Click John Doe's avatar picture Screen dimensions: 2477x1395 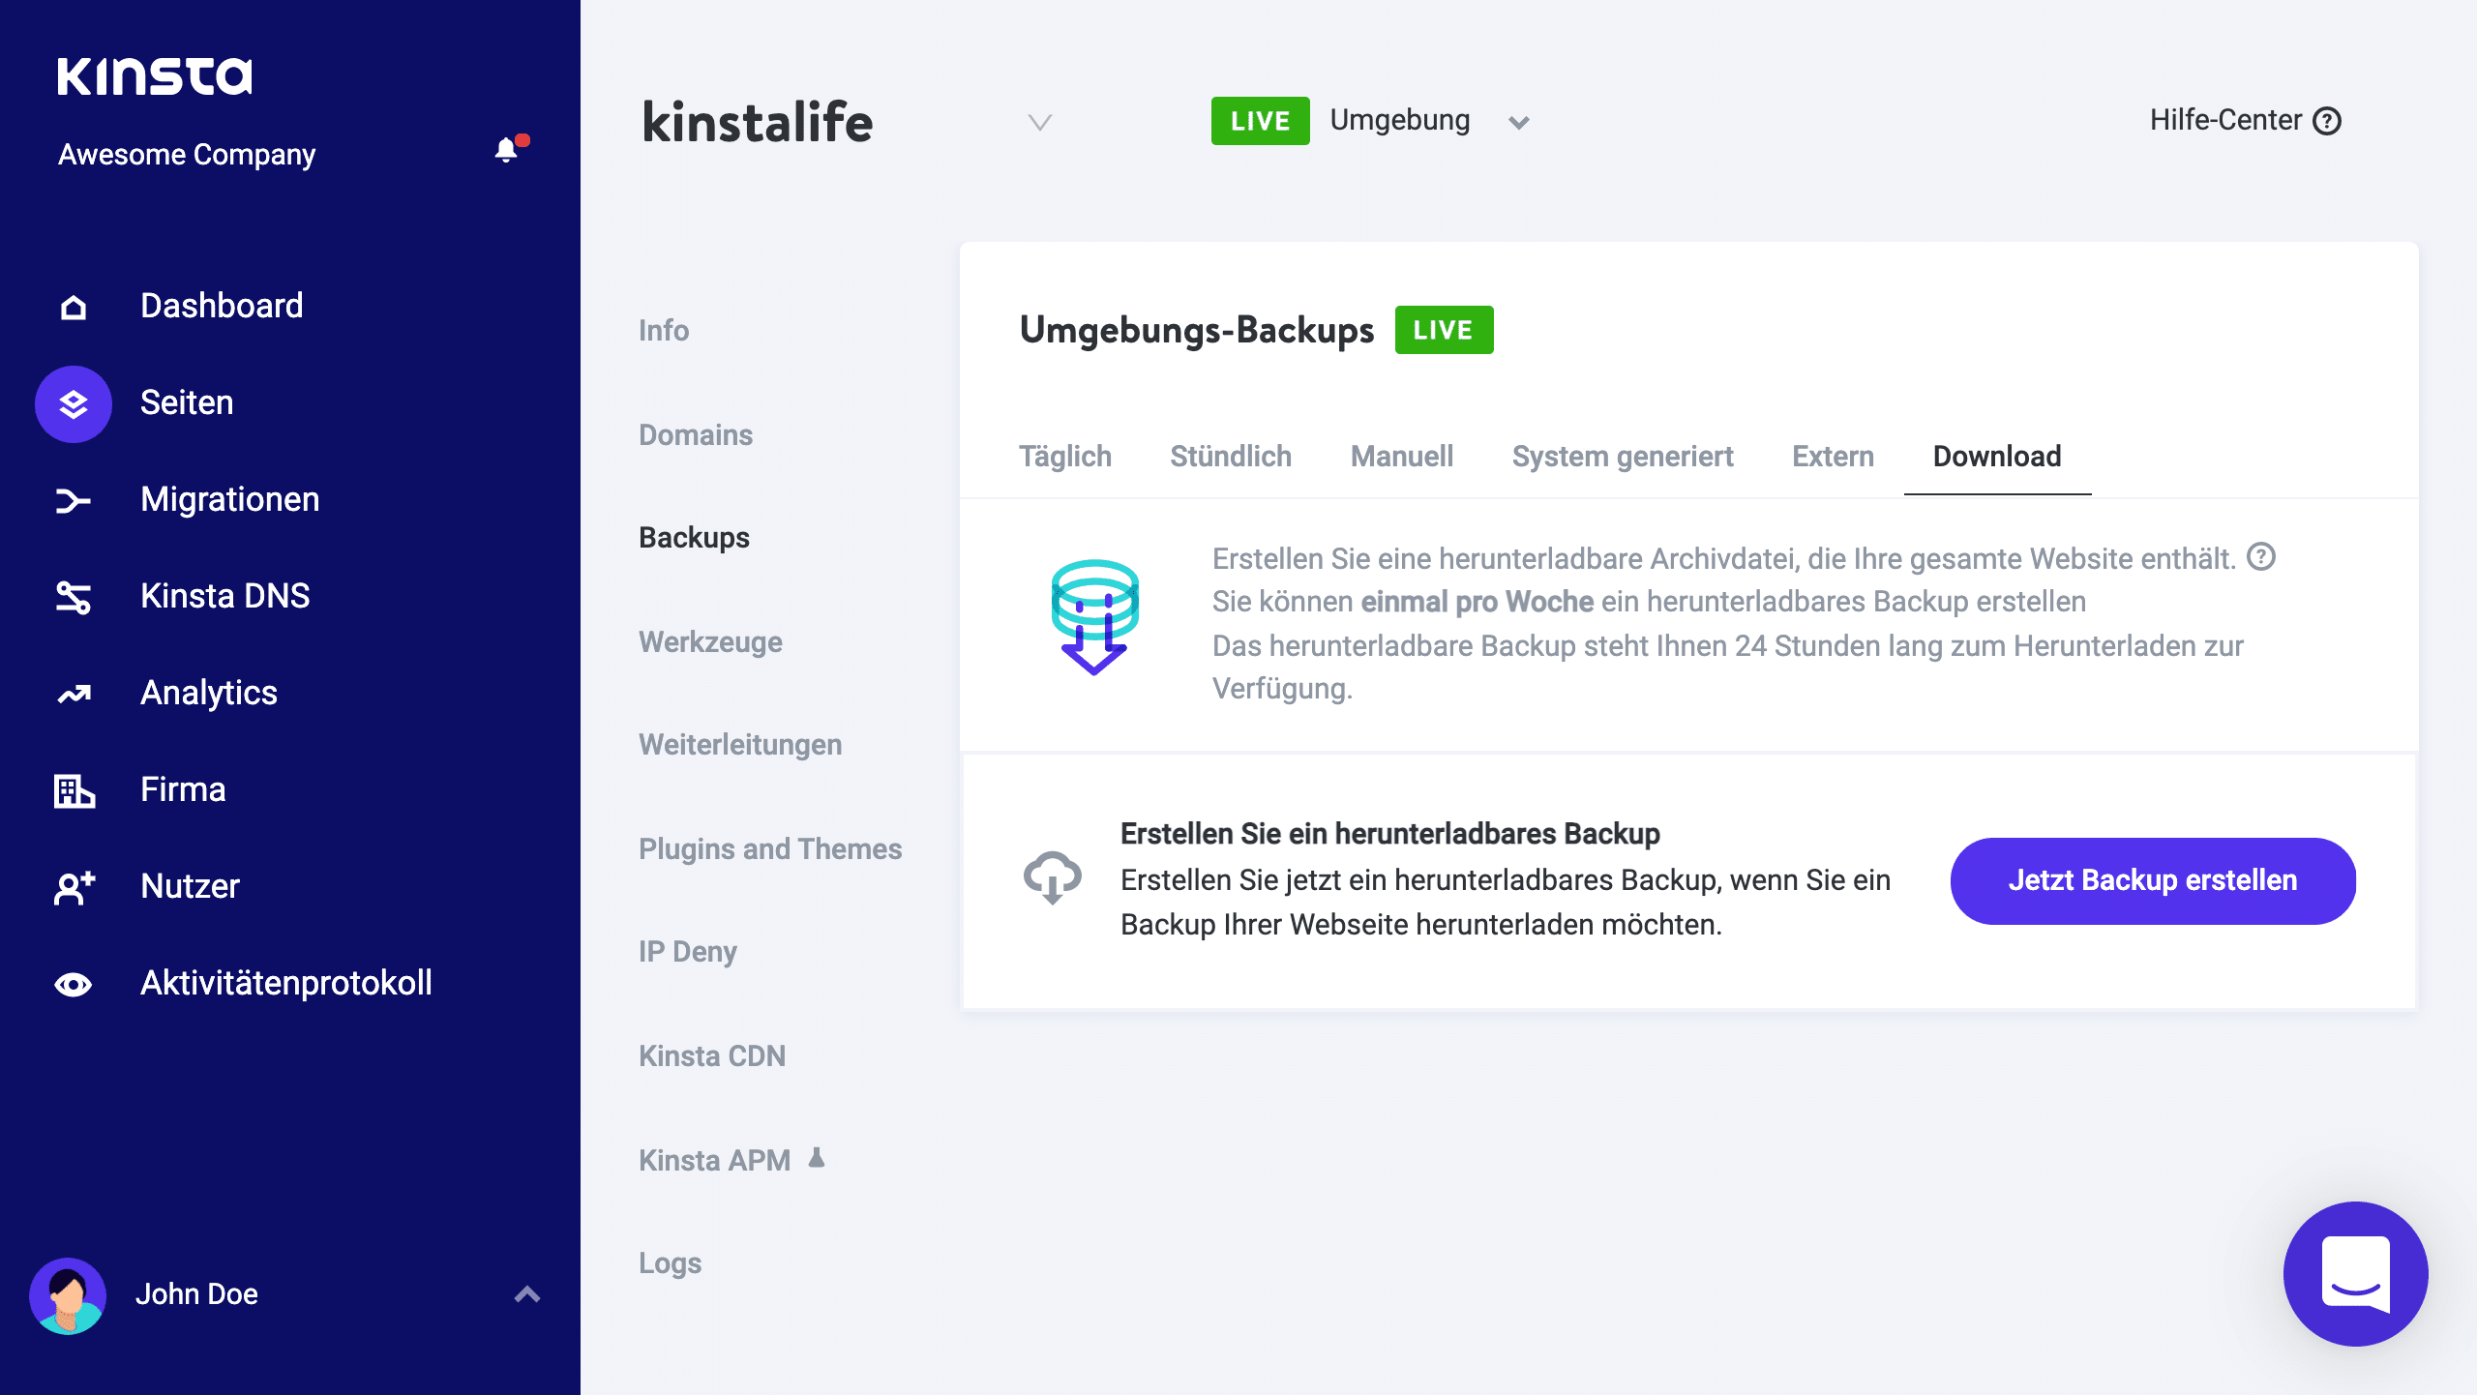point(68,1294)
